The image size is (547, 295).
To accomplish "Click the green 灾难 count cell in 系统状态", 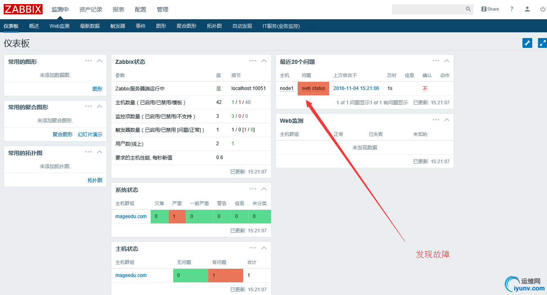I will (x=159, y=216).
